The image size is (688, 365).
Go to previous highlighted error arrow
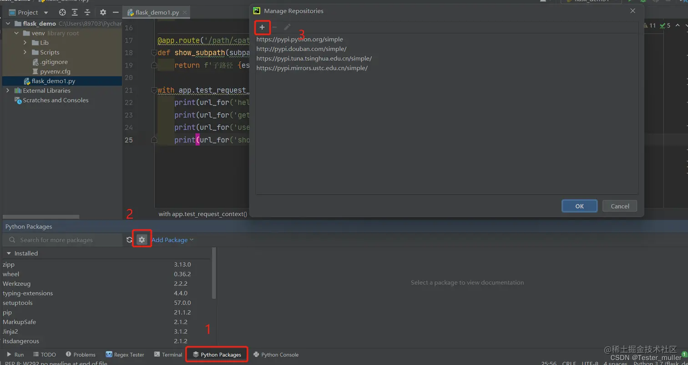[x=677, y=26]
